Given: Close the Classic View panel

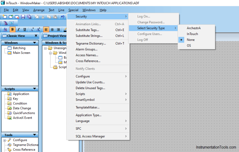Looking at the screenshot, I should [36, 36].
